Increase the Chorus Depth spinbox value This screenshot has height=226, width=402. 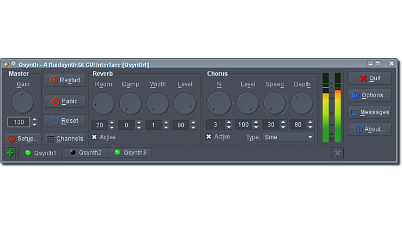click(311, 122)
